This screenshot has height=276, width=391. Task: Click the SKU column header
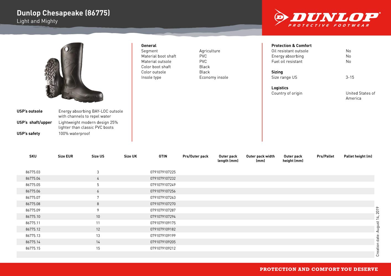pos(33,156)
